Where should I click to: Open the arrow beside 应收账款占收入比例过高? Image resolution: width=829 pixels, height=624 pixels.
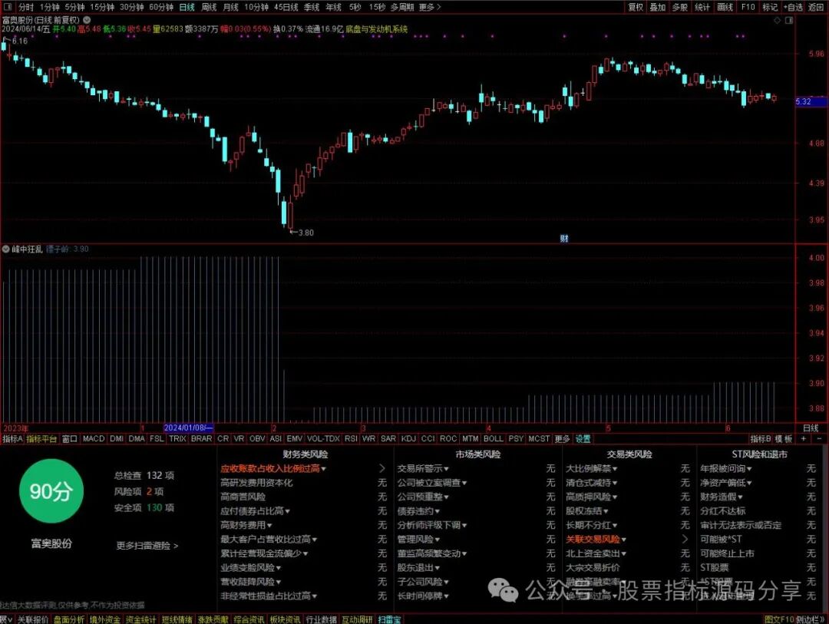coord(381,468)
